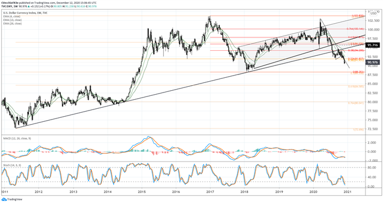
Task: Select the 'EMA (26, close)' indicator label
Action: coord(12,24)
